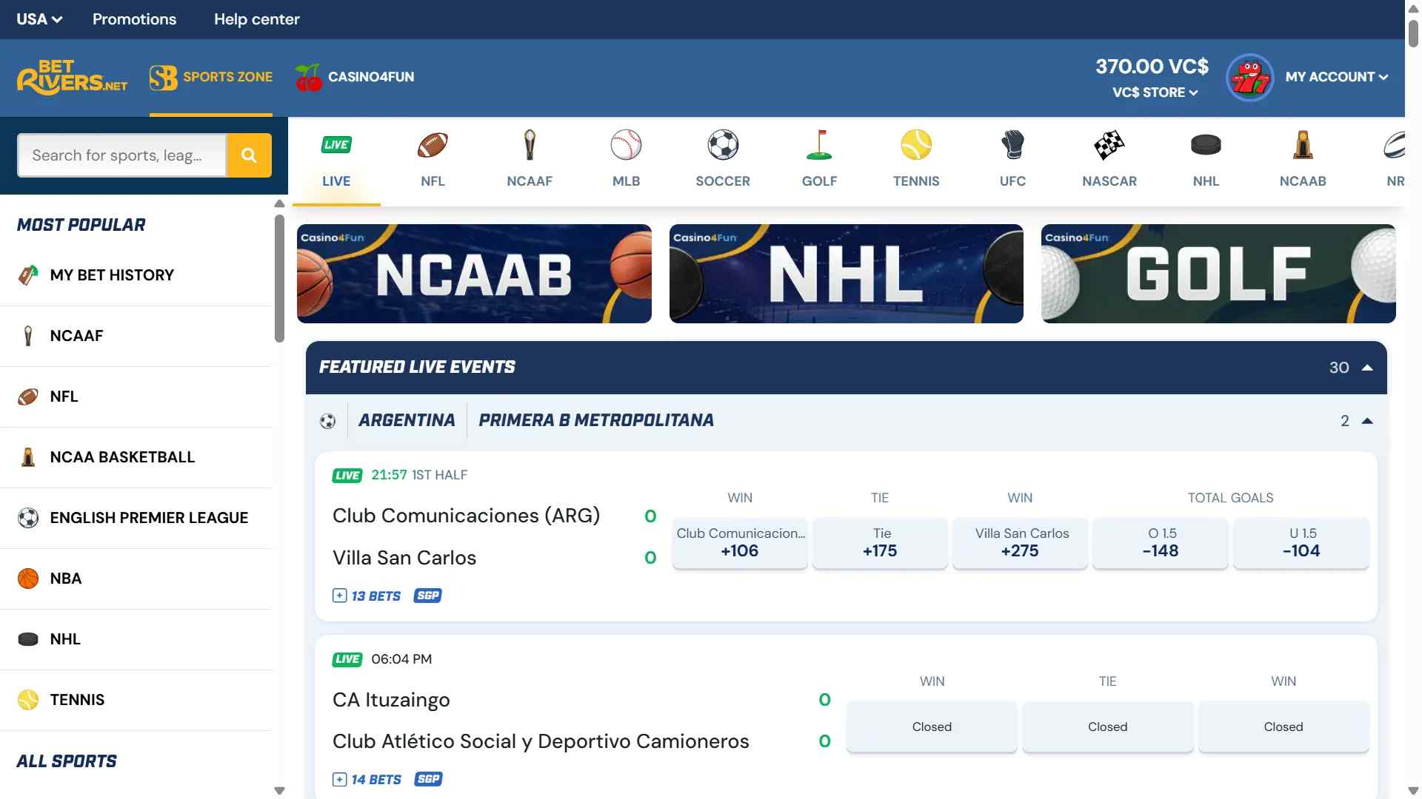Click sidebar scrollbar up arrow
Screen dimensions: 1422x799
(279, 203)
